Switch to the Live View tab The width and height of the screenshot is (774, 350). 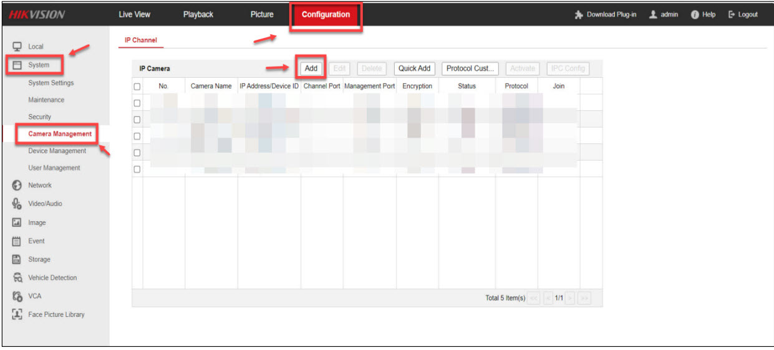click(134, 14)
